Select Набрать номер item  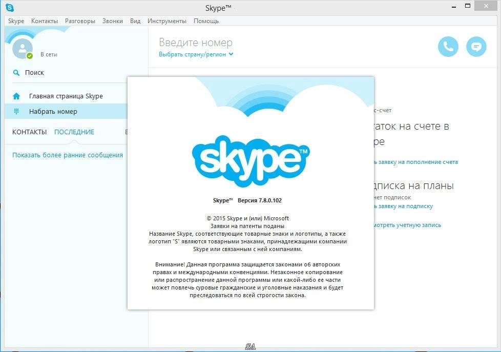tap(66, 111)
